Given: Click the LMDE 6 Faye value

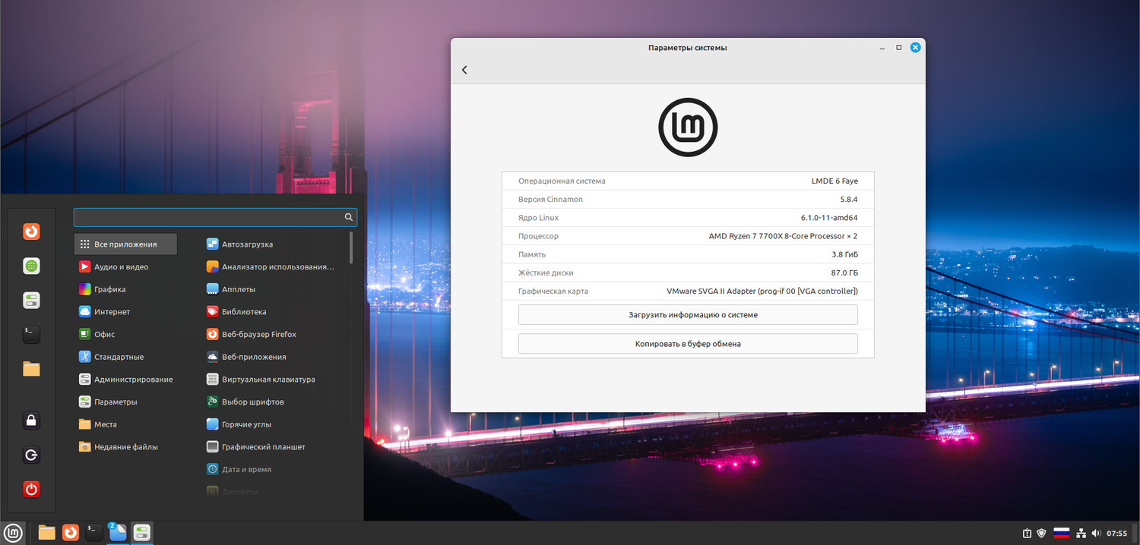Looking at the screenshot, I should click(x=834, y=181).
